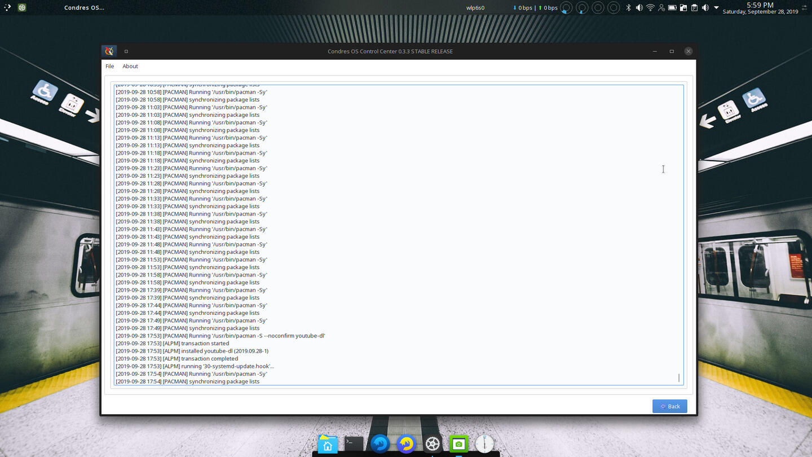Image resolution: width=812 pixels, height=457 pixels.
Task: Click the green panel icon beside launcher
Action: pyautogui.click(x=22, y=7)
